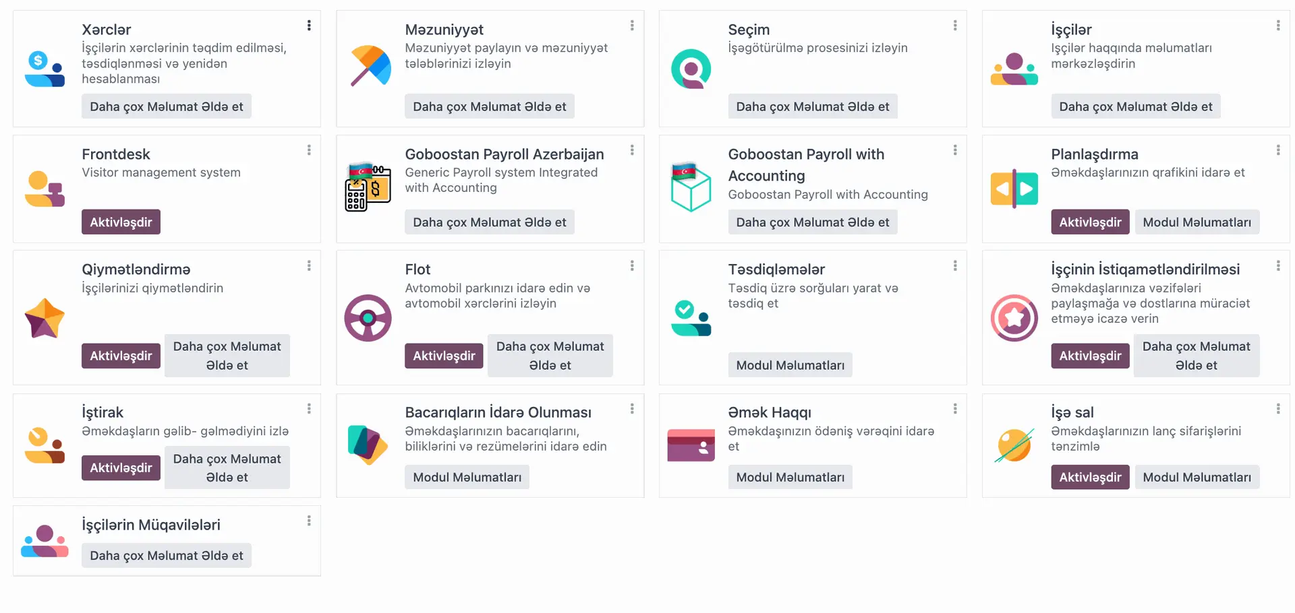Open Modul Məlumatları for Bacarıqların İdarə Olunması
The image size is (1295, 613).
(x=467, y=477)
